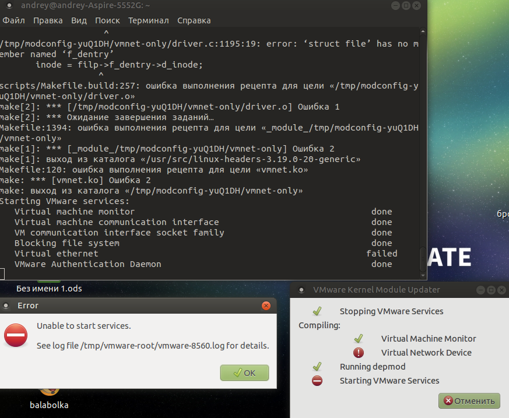The height and width of the screenshot is (418, 509).
Task: Select the 'Без имени 1.ods' desktop file
Action: click(x=49, y=288)
